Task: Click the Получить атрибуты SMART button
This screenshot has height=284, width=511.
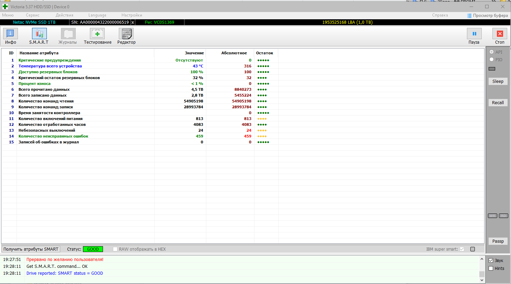Action: (x=31, y=249)
